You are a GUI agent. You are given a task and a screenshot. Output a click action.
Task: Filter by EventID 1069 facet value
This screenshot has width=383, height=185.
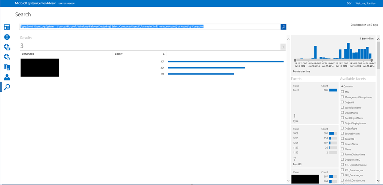[x=295, y=133]
